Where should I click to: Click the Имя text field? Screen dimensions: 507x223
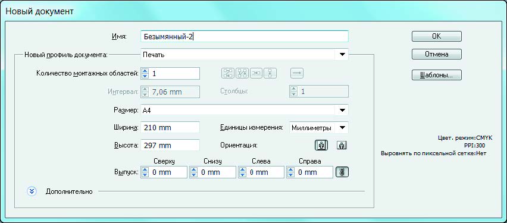(245, 36)
